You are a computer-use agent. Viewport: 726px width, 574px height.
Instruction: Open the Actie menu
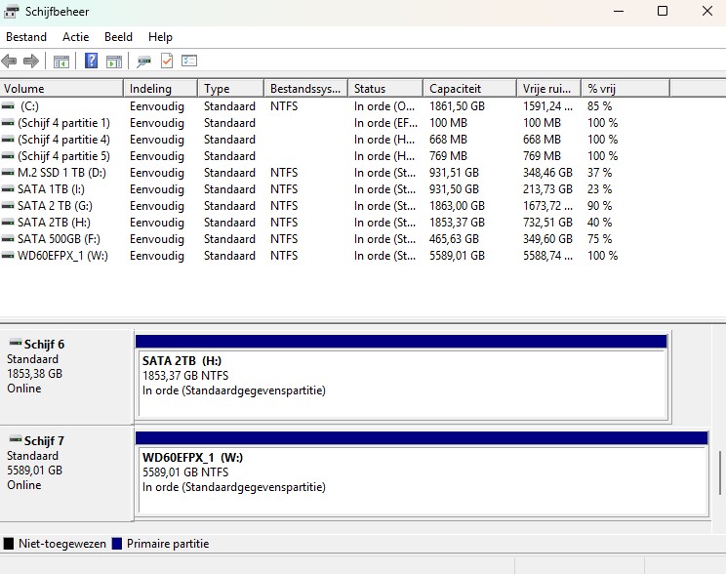coord(75,37)
